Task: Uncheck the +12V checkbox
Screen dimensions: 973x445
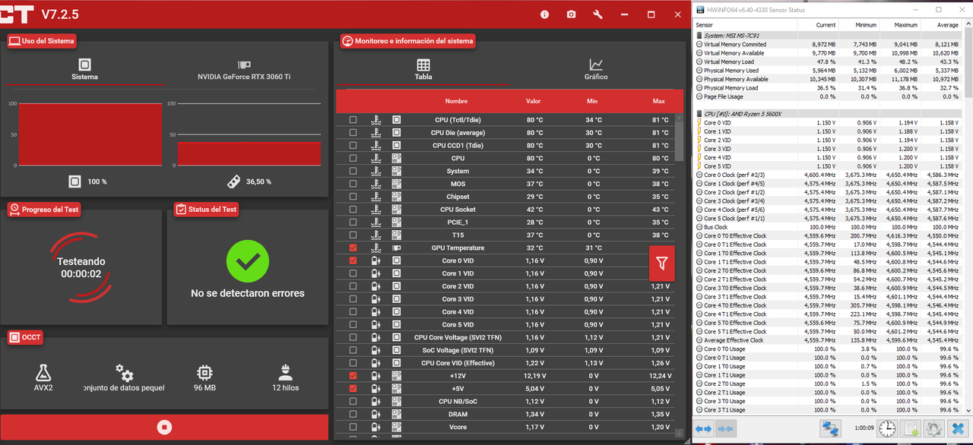Action: click(353, 375)
